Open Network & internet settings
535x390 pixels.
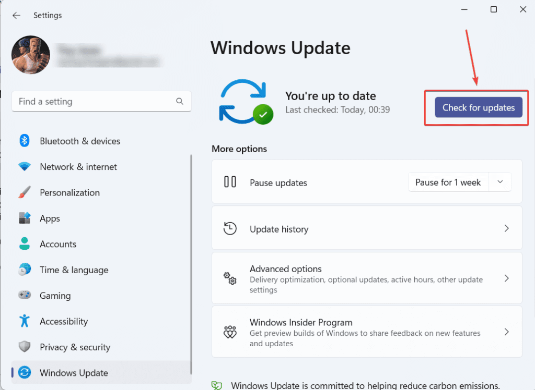tap(78, 167)
